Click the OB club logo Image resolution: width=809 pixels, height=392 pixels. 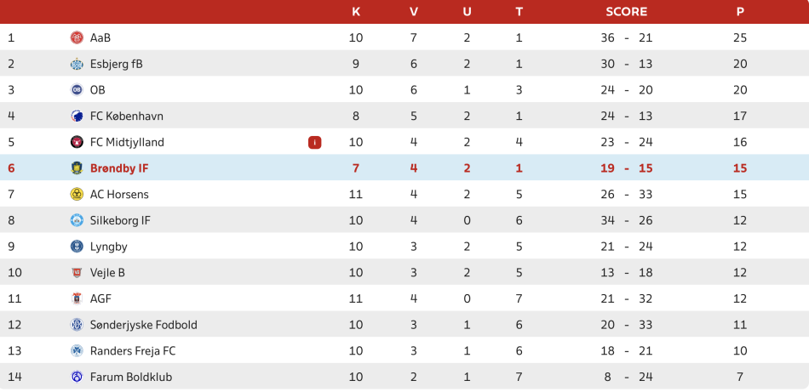(x=77, y=90)
